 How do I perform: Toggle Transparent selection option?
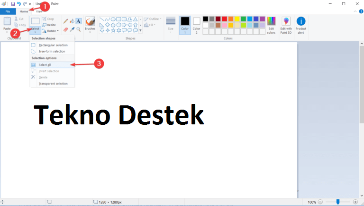[x=53, y=84]
